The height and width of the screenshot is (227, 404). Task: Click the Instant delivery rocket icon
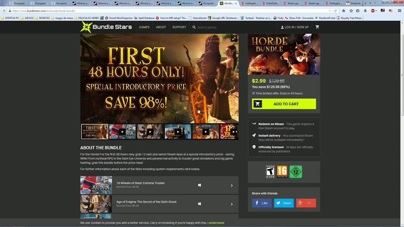coord(254,136)
